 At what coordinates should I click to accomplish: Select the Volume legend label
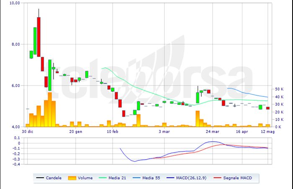(x=85, y=178)
